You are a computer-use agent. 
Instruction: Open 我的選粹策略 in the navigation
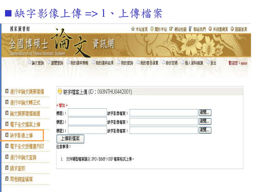point(79,63)
